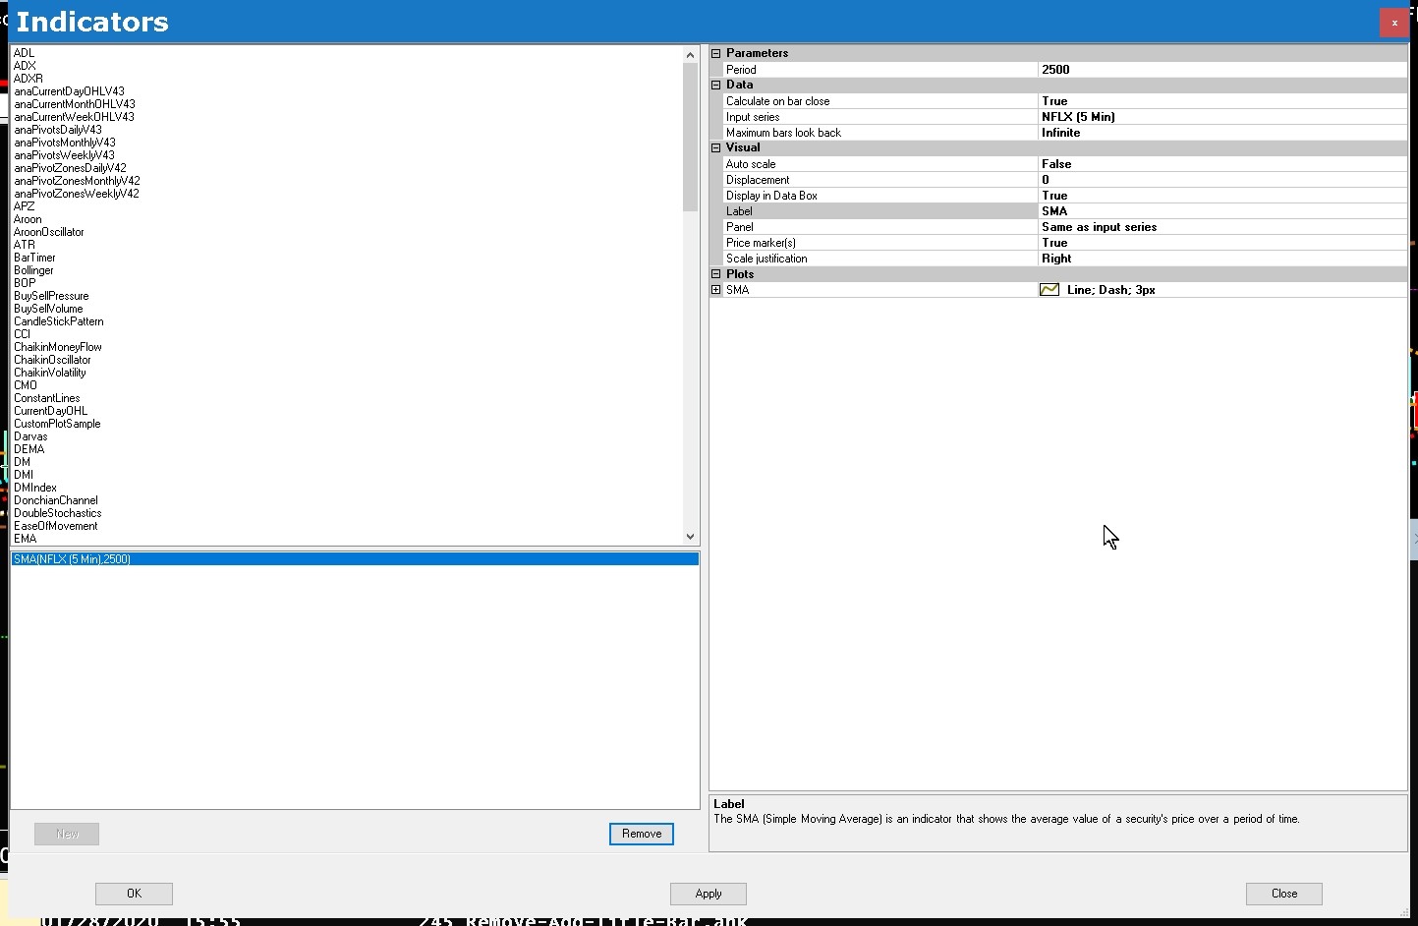Open the Panel selection field
The image size is (1418, 926).
(x=1219, y=227)
